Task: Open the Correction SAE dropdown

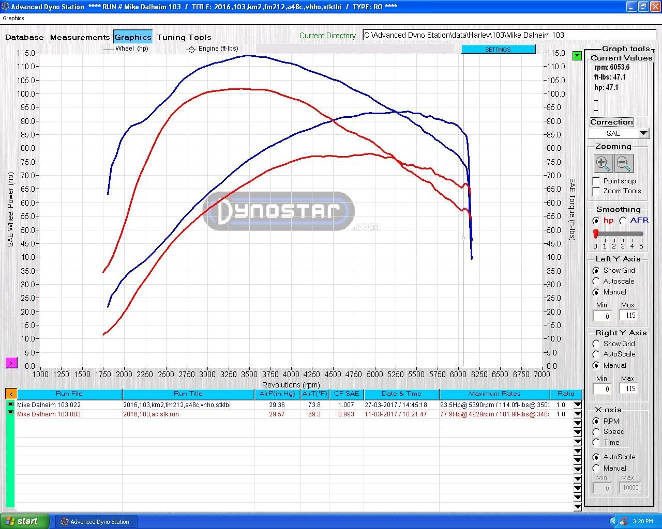Action: point(643,133)
